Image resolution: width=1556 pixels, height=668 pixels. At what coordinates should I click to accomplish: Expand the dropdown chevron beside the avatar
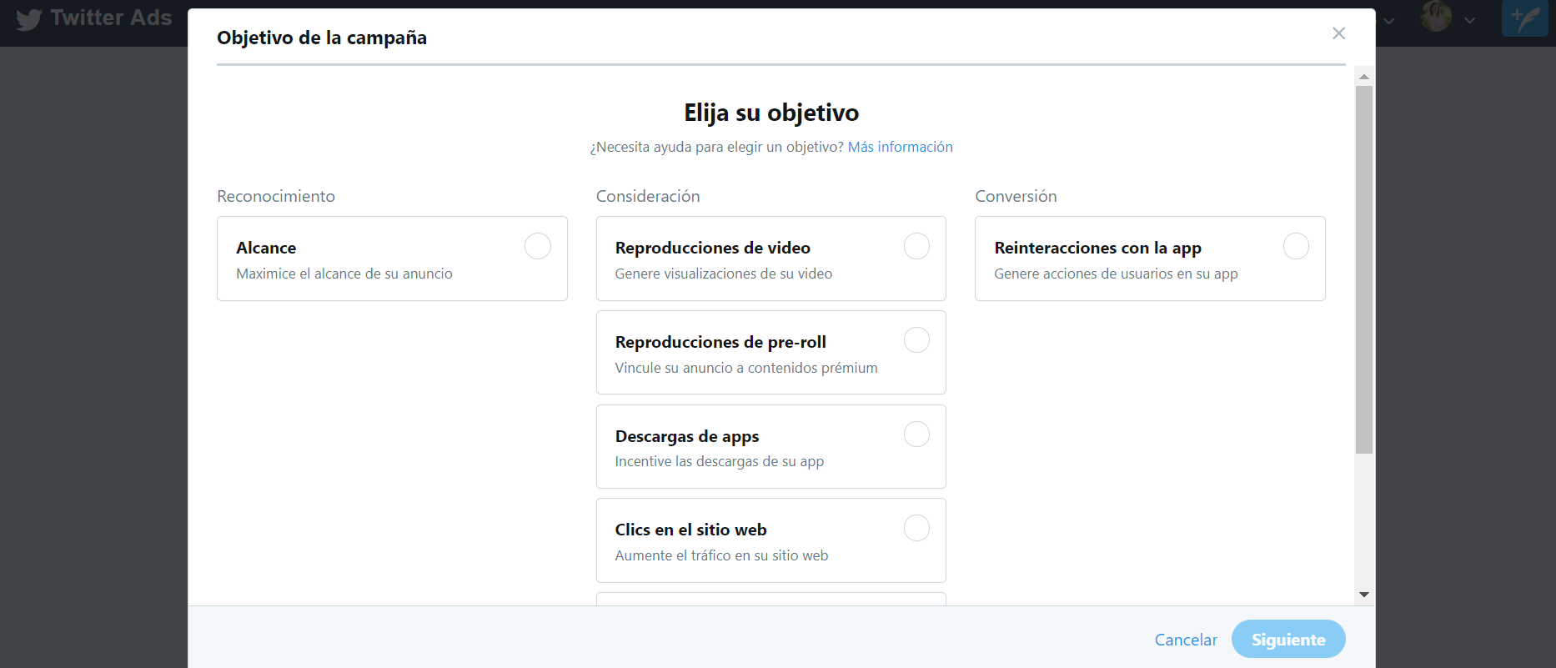click(1470, 20)
